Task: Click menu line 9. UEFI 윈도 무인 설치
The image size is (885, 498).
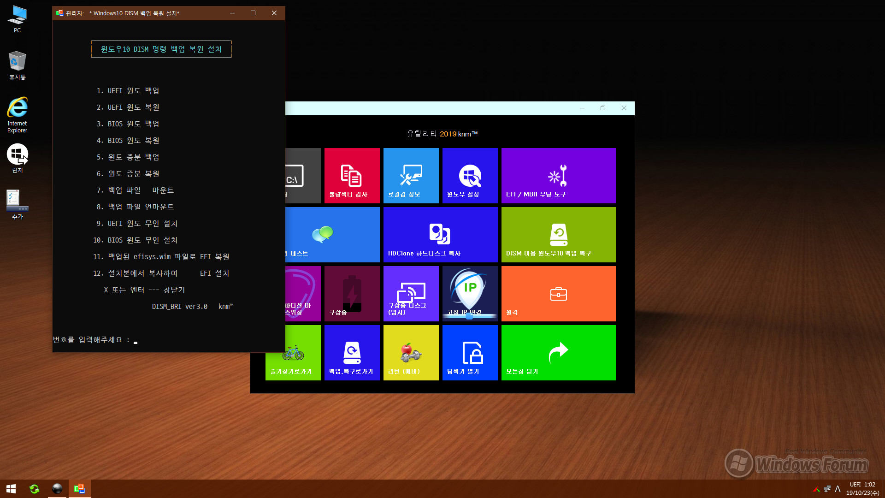Action: [x=137, y=224]
